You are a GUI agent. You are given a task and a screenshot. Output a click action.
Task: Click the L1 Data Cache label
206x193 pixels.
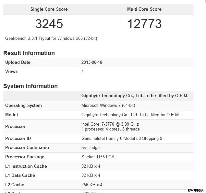20,175
